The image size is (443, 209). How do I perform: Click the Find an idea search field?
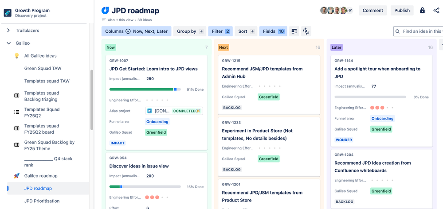point(418,31)
